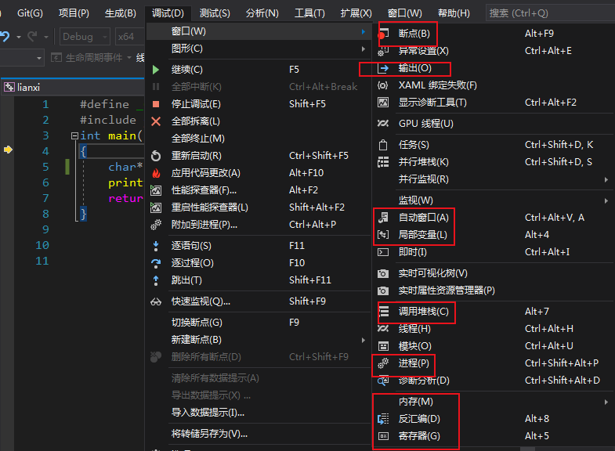
Task: Click the XAML binding failures icon
Action: [383, 85]
